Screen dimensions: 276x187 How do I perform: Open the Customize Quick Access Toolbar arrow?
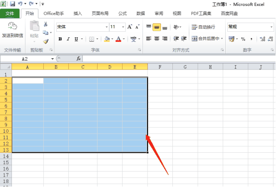click(x=43, y=4)
